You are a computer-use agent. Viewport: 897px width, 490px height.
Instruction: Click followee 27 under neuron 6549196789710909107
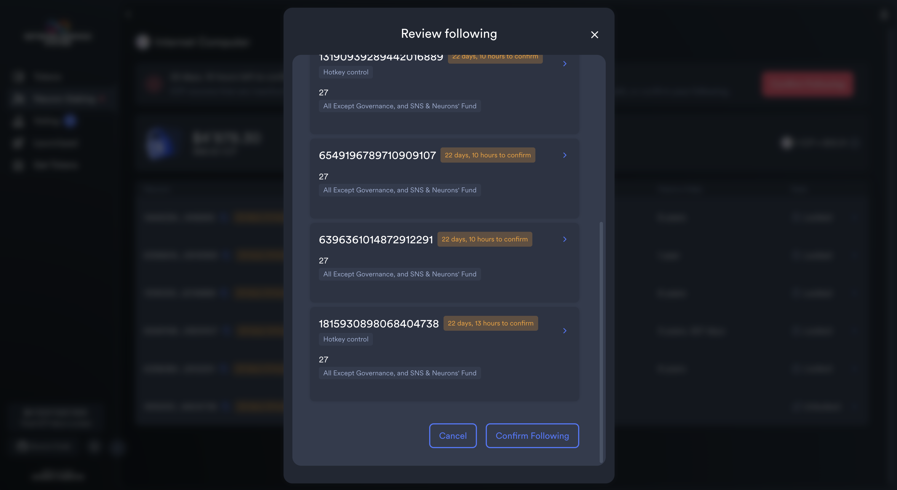point(323,177)
